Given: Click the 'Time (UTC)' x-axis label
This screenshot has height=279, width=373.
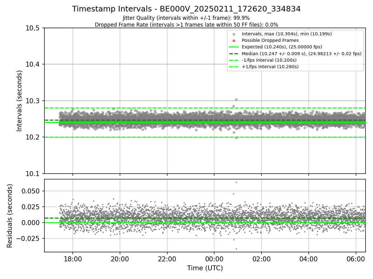Looking at the screenshot, I should [x=205, y=268].
